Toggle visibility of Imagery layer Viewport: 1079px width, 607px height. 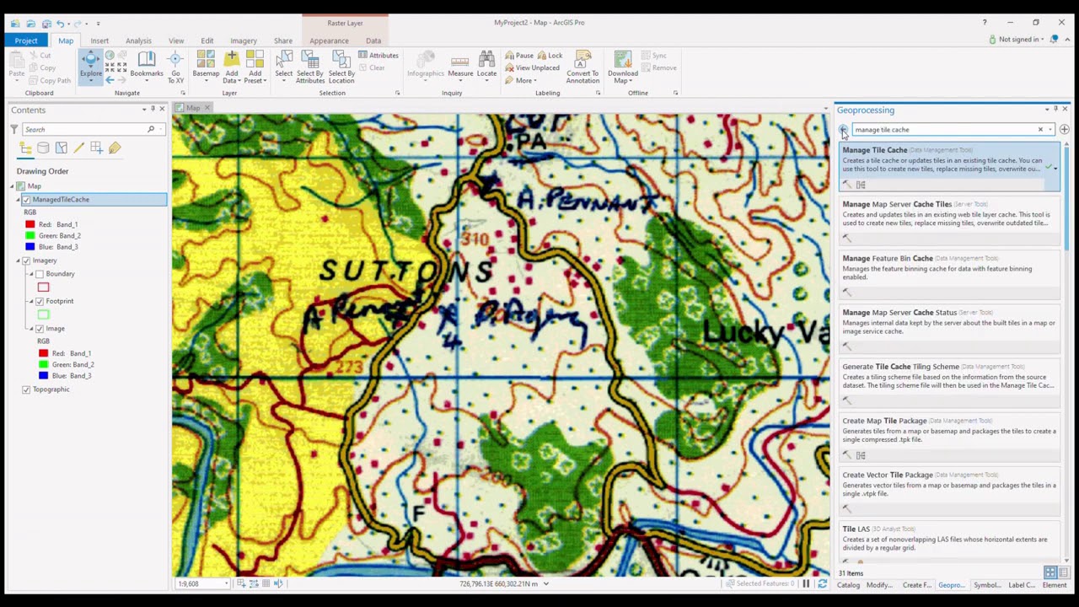pyautogui.click(x=26, y=261)
